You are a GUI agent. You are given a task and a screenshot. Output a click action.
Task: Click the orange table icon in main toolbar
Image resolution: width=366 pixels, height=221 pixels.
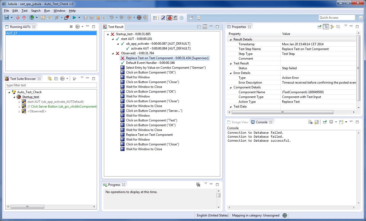click(x=43, y=18)
